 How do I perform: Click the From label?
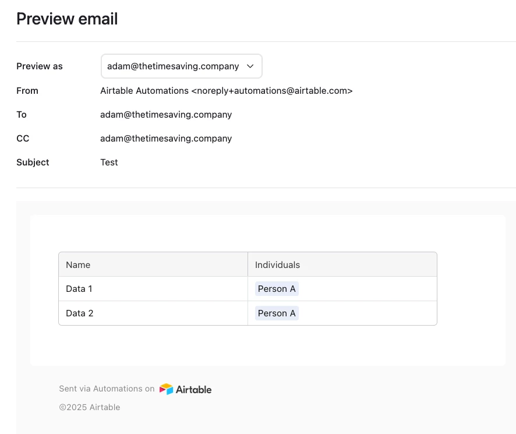tap(27, 90)
